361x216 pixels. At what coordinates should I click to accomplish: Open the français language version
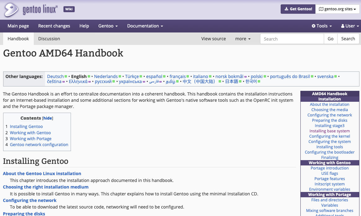click(x=178, y=76)
